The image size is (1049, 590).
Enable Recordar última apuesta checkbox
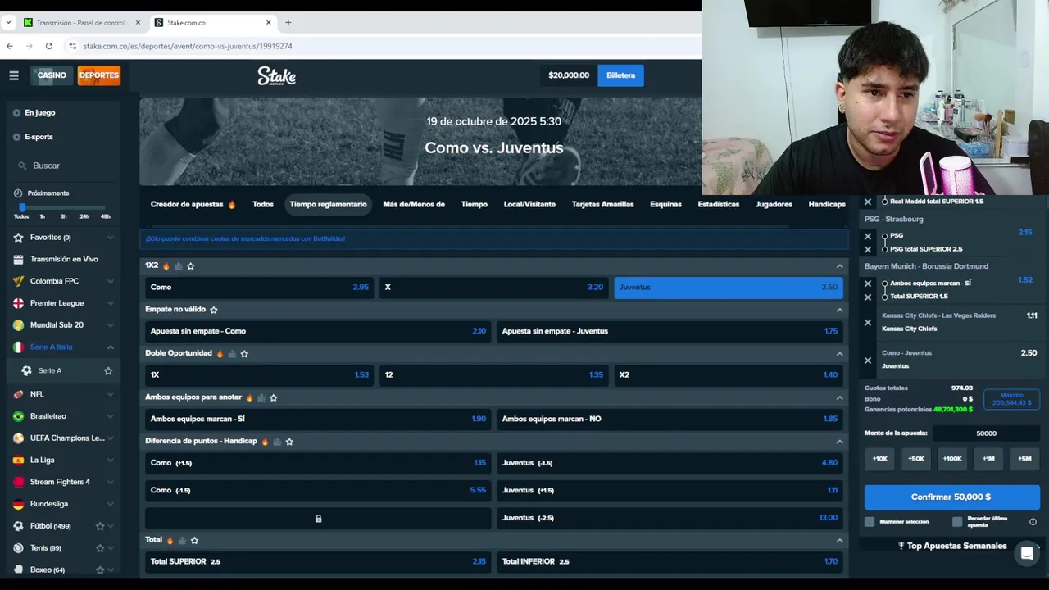point(957,522)
